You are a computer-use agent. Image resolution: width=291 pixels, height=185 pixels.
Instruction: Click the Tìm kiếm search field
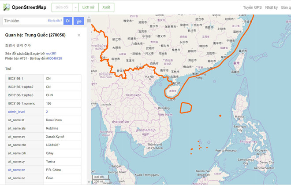[24, 21]
